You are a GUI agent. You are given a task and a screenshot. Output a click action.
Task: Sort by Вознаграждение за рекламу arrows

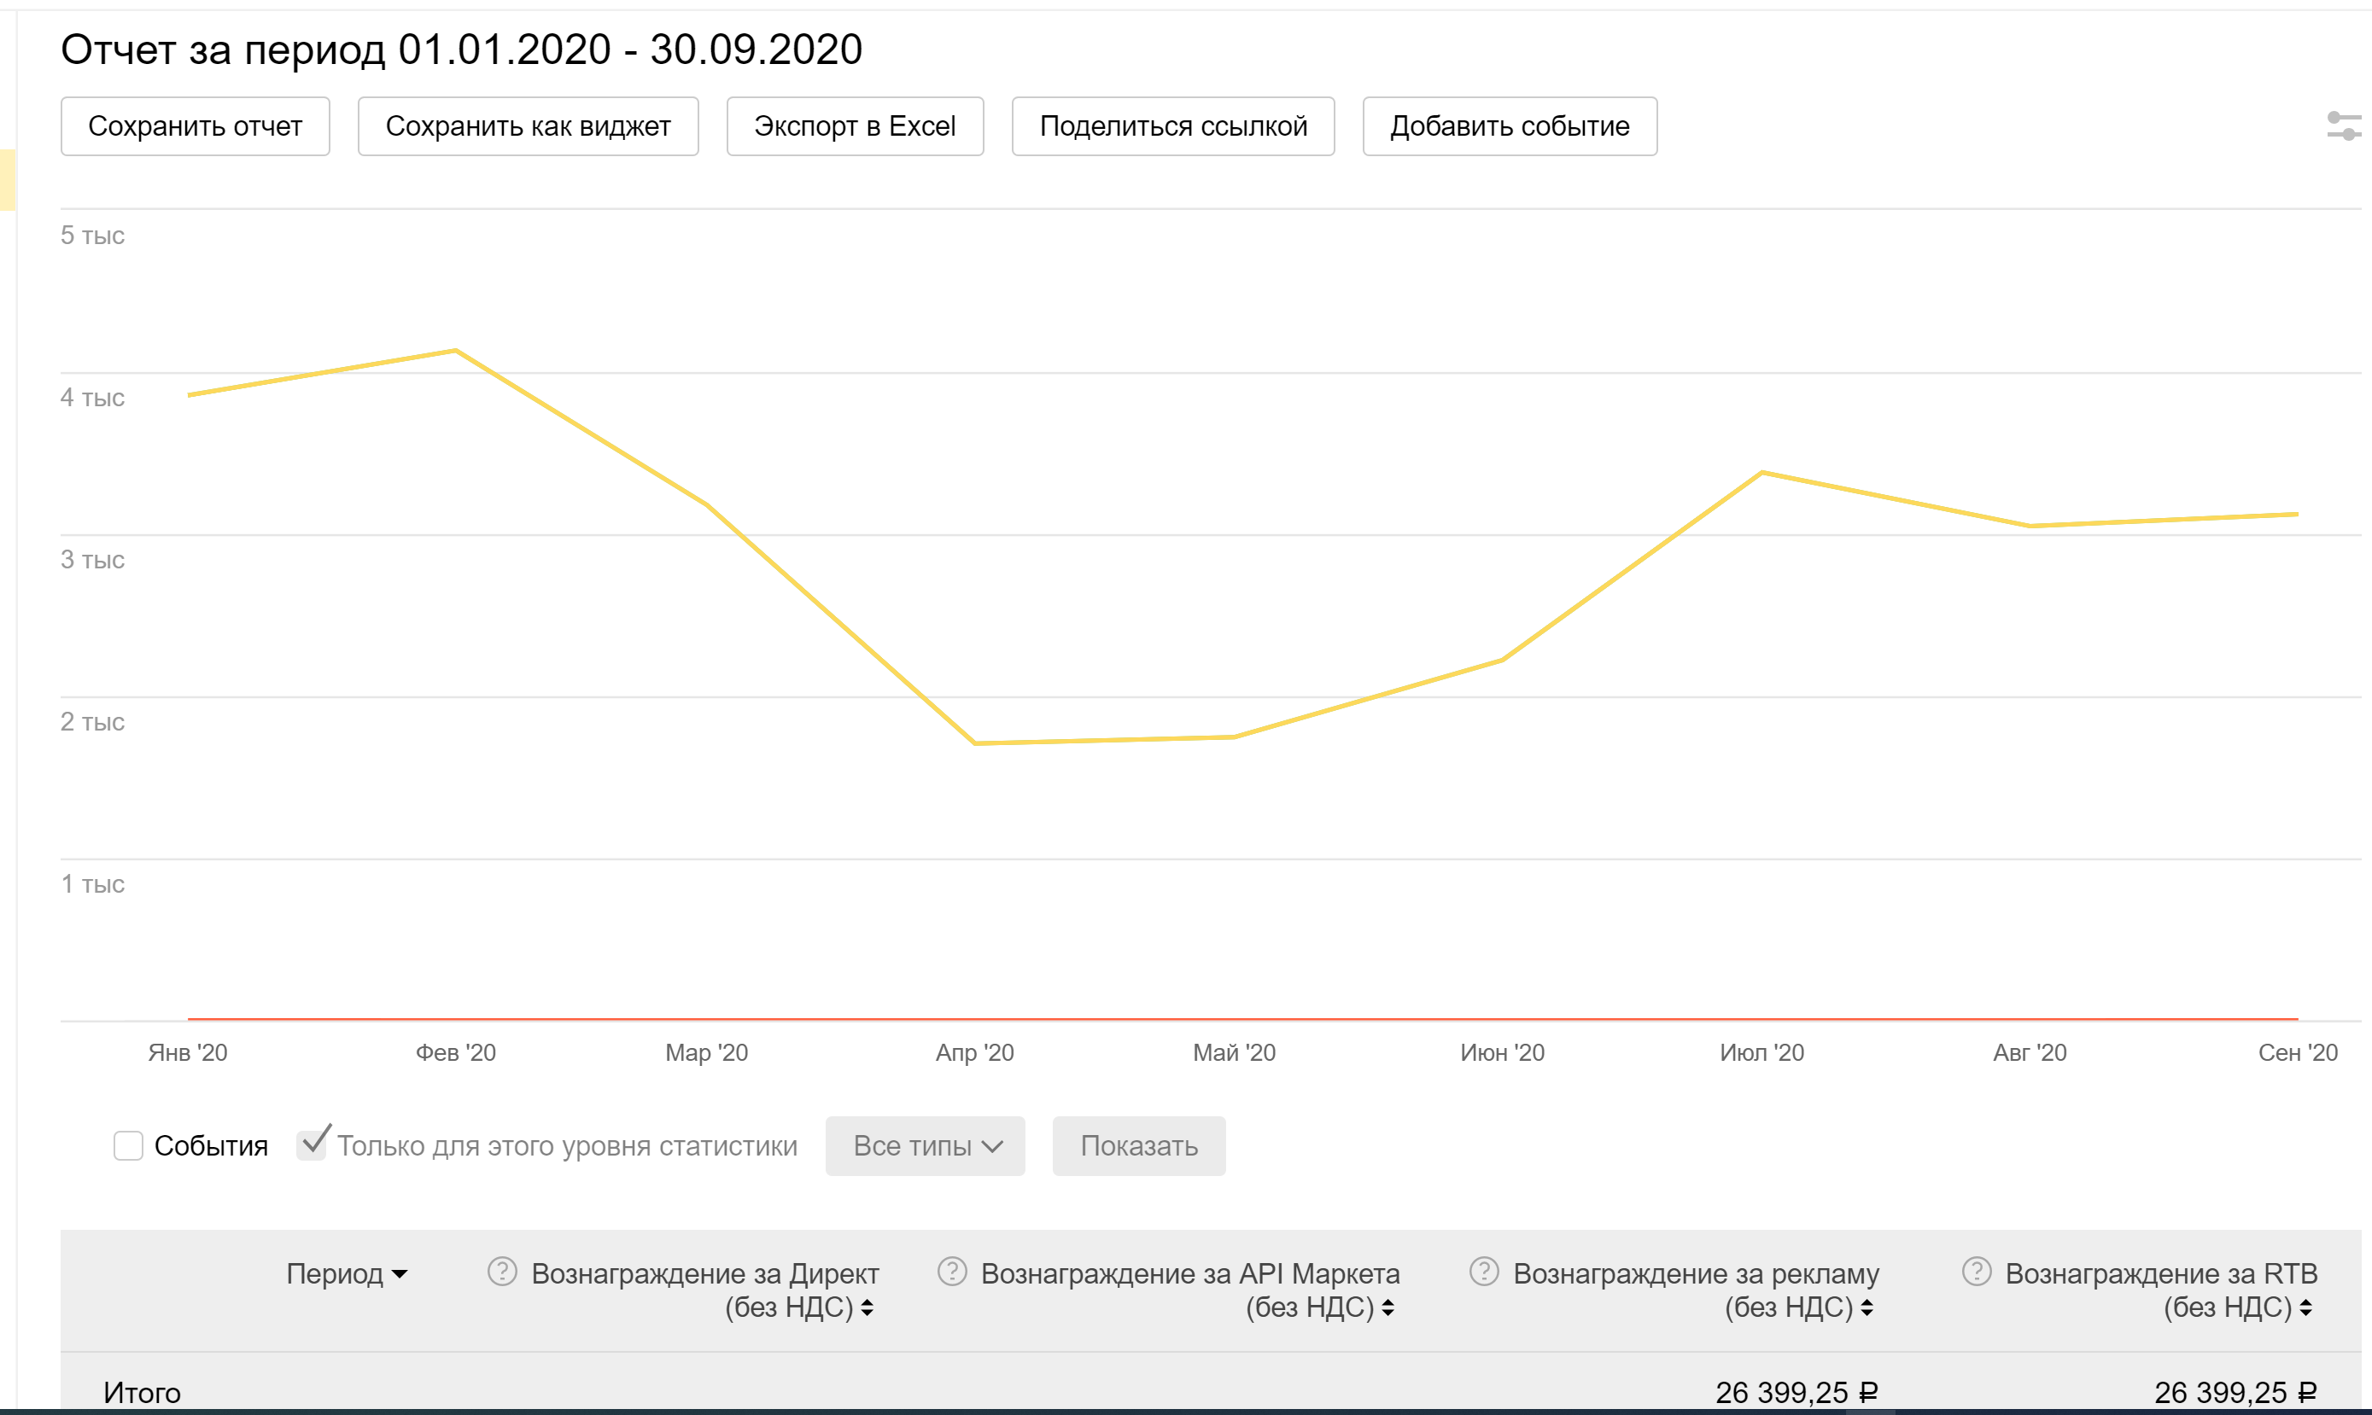click(x=1867, y=1308)
